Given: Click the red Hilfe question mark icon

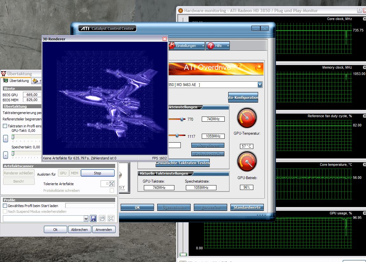Looking at the screenshot, I should (x=211, y=46).
